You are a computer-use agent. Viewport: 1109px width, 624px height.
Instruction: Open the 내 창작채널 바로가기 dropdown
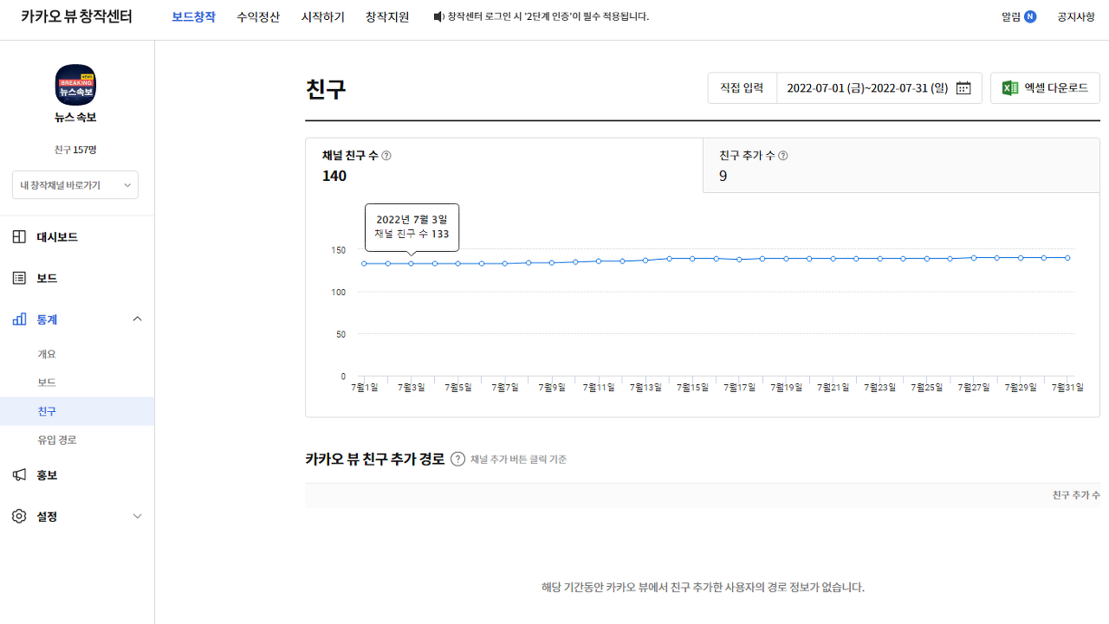75,185
